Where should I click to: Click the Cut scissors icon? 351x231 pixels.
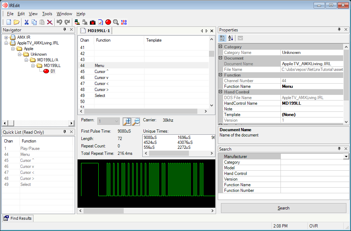pyautogui.click(x=26, y=22)
